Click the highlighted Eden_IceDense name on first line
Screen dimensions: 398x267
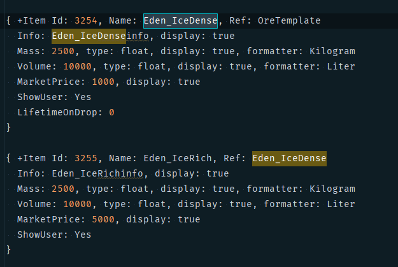(180, 20)
